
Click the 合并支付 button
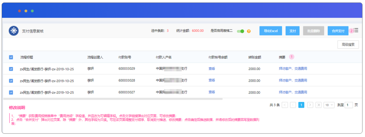tap(338, 31)
